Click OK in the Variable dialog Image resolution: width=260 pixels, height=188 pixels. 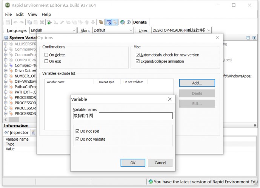[133, 163]
